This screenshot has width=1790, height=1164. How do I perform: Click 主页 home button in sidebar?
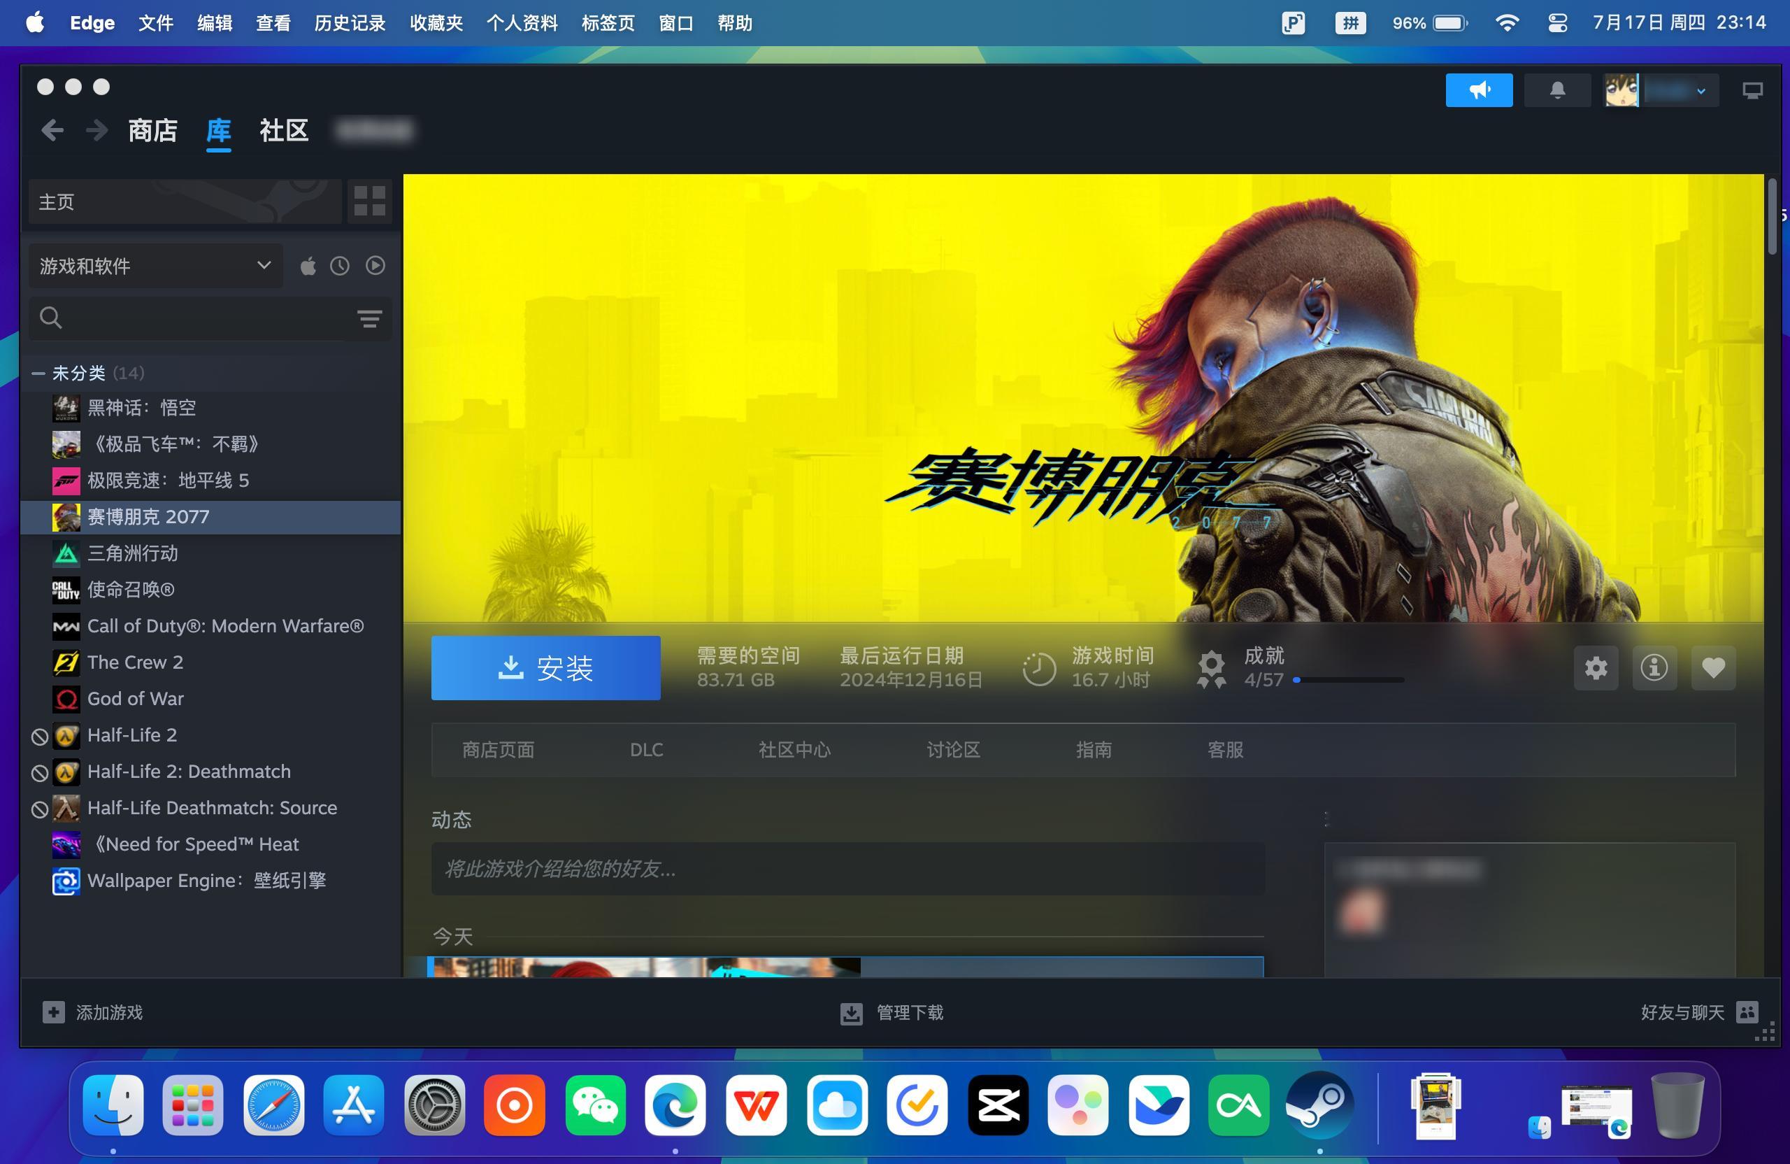[x=185, y=201]
